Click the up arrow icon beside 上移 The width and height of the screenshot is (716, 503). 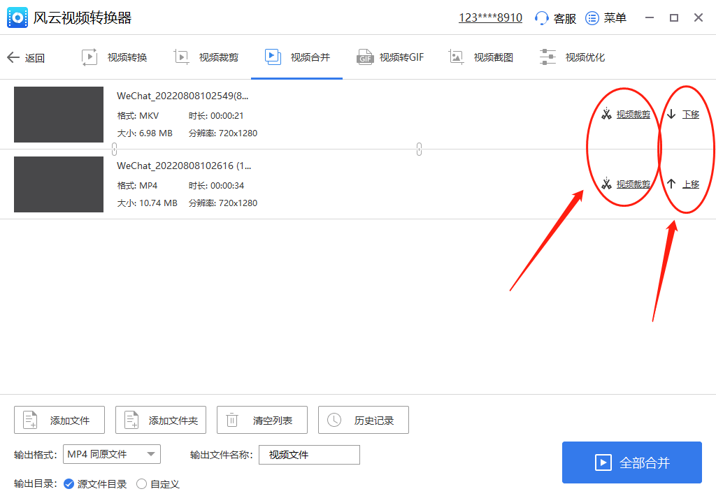coord(671,184)
